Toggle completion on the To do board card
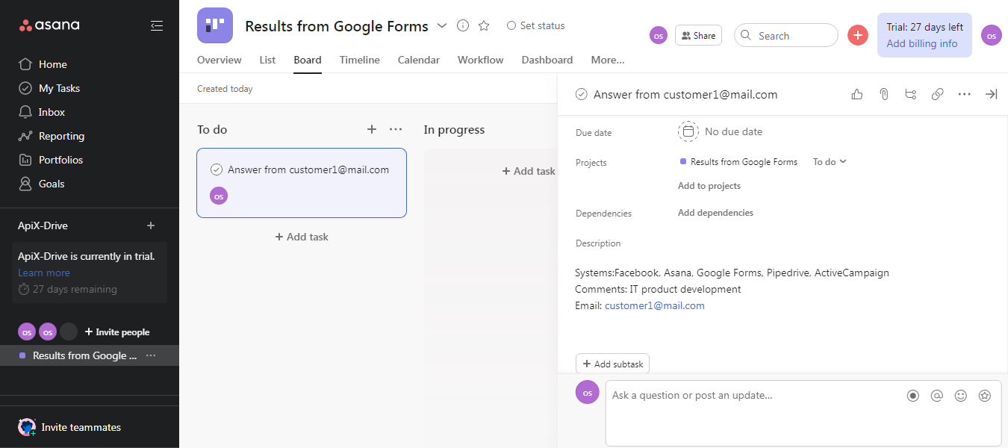This screenshot has width=1008, height=448. tap(217, 169)
